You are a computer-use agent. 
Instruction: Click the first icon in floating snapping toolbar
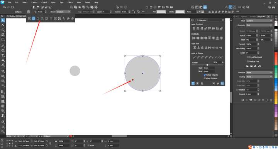(29, 18)
